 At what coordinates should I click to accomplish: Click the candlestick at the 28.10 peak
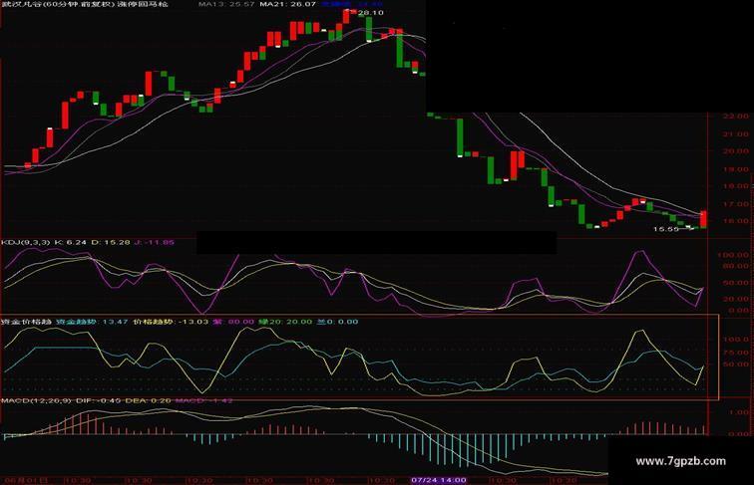tap(347, 16)
